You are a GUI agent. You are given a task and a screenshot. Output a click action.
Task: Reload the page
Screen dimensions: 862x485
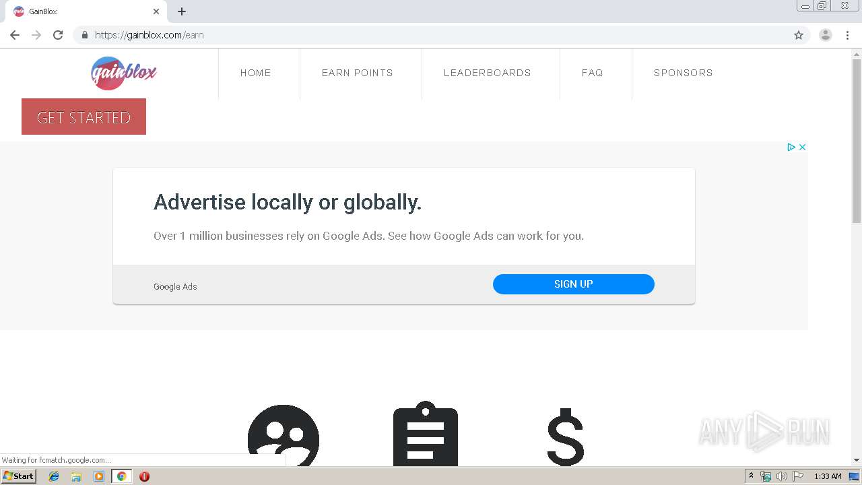coord(58,35)
